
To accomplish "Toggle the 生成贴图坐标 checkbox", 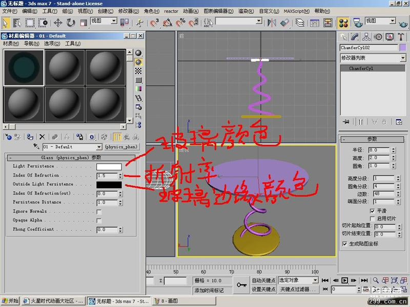I will coord(344,244).
